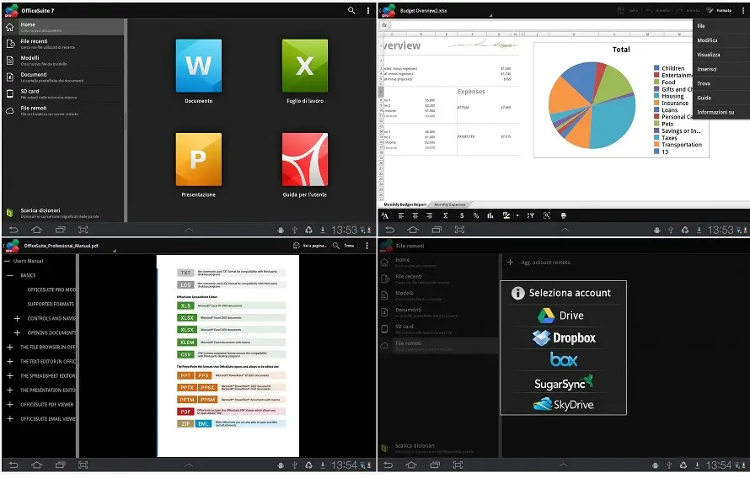Click the Total pie chart in spreadsheet
Screen dimensions: 750x478
(x=592, y=105)
